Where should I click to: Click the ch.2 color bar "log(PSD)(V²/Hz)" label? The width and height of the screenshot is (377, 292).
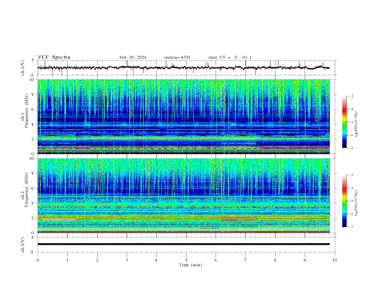click(x=356, y=203)
